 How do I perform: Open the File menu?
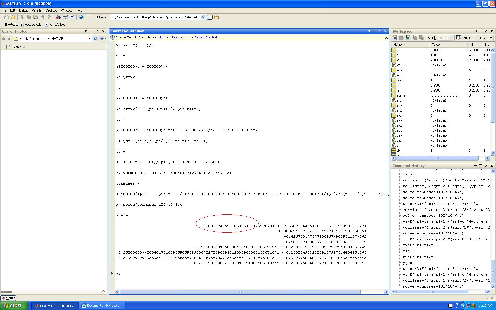(x=4, y=10)
